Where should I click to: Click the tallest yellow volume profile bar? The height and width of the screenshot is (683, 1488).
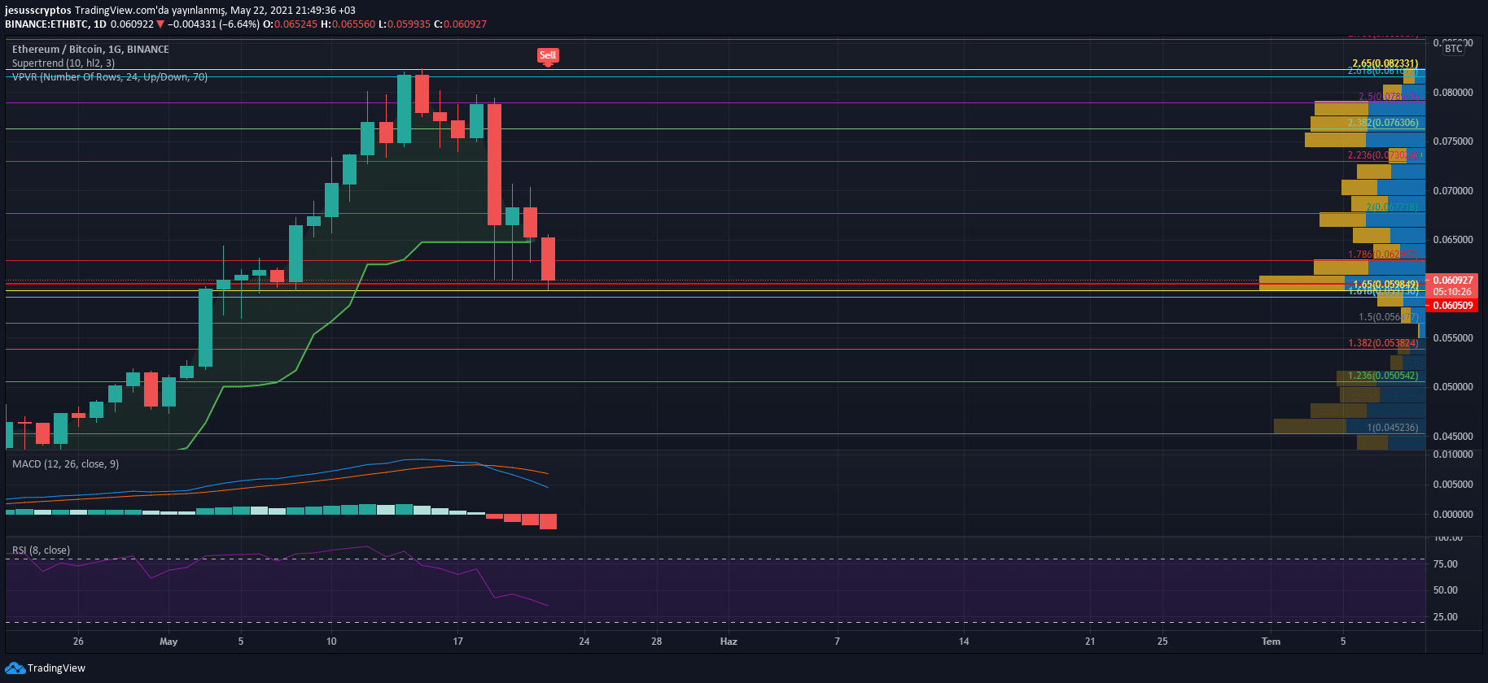click(1302, 283)
